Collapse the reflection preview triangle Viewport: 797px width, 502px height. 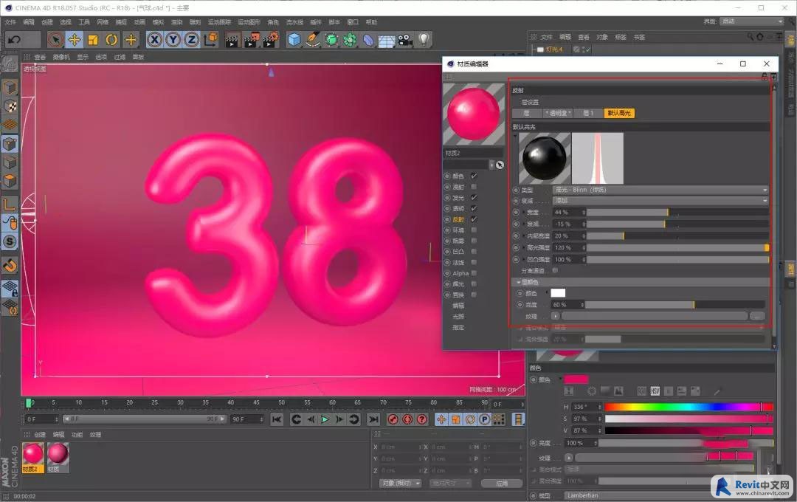(x=515, y=137)
